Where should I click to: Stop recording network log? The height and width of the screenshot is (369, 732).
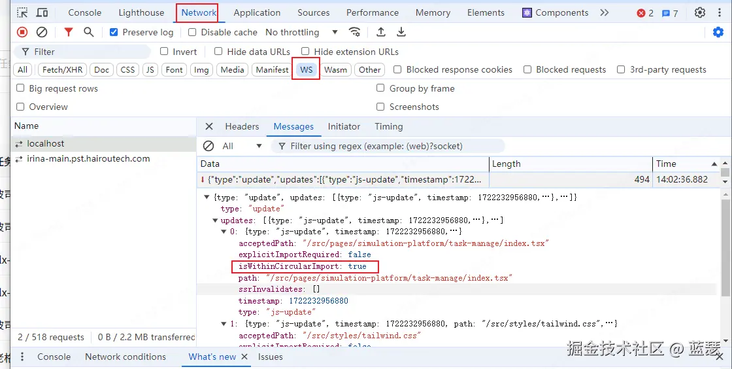(x=22, y=32)
